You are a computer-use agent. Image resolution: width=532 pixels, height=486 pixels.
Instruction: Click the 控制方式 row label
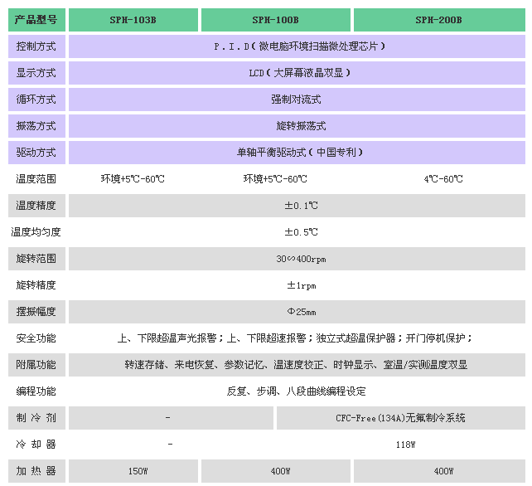(36, 46)
